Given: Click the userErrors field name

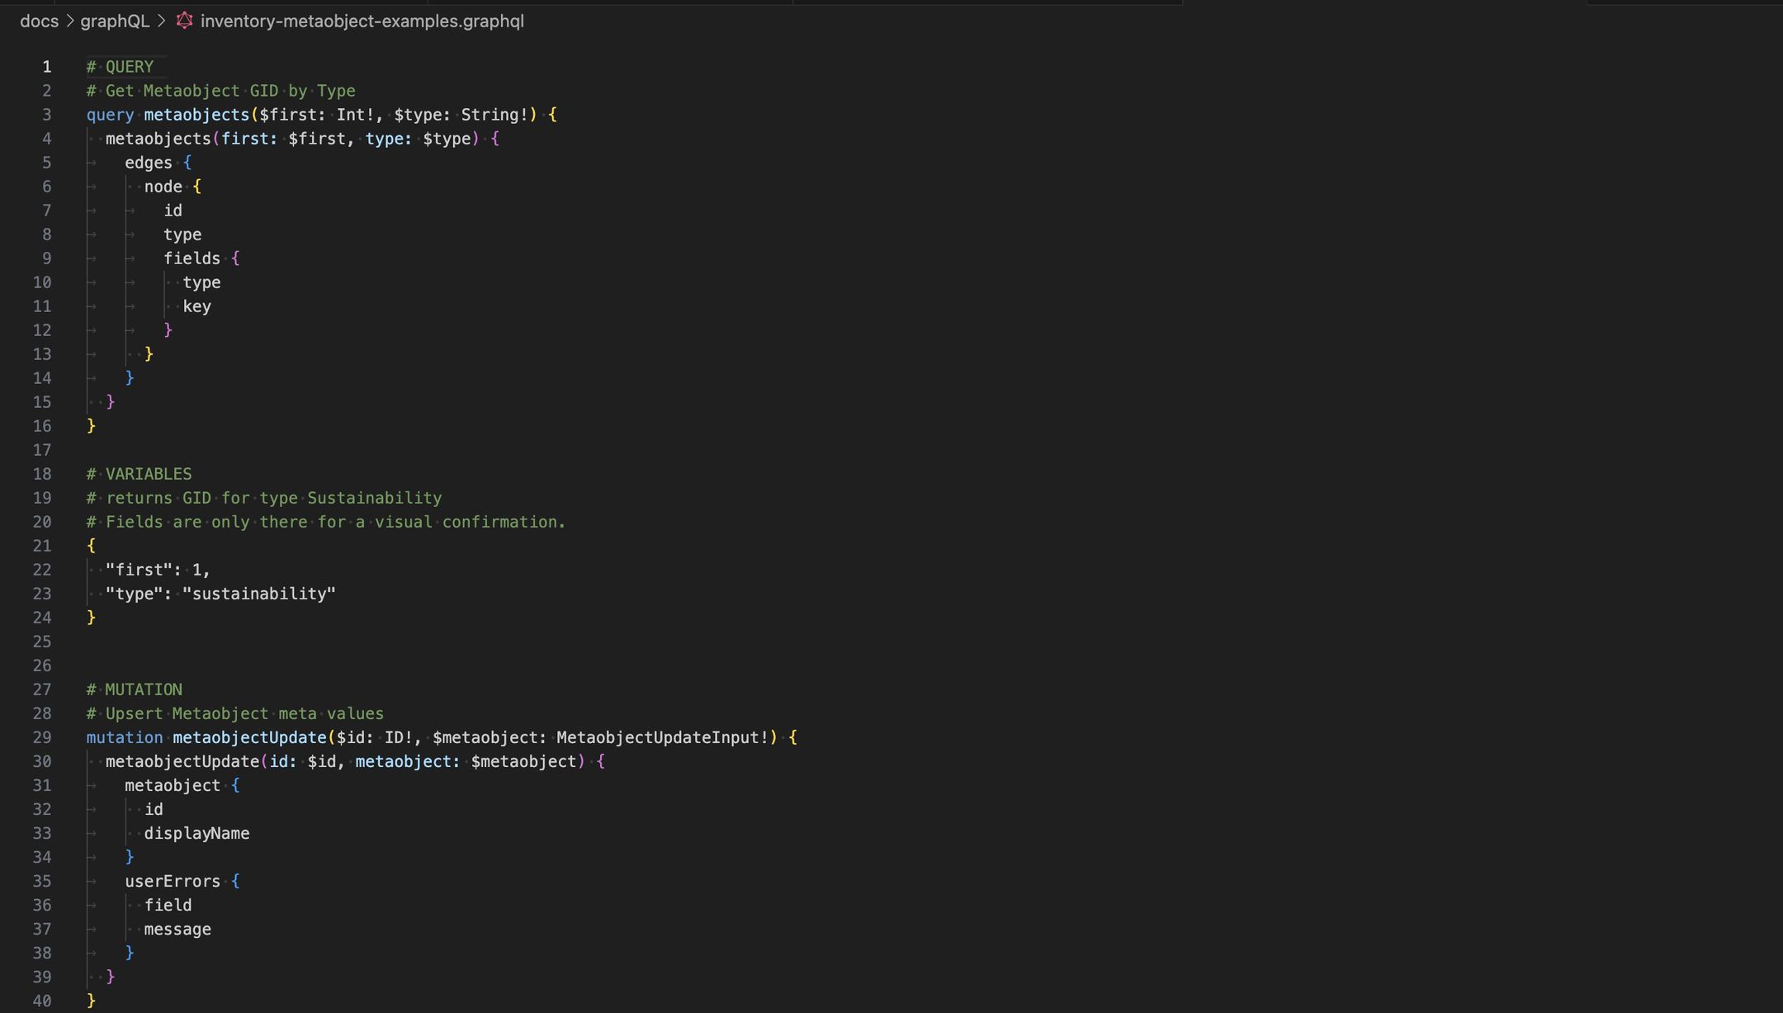Looking at the screenshot, I should (173, 881).
